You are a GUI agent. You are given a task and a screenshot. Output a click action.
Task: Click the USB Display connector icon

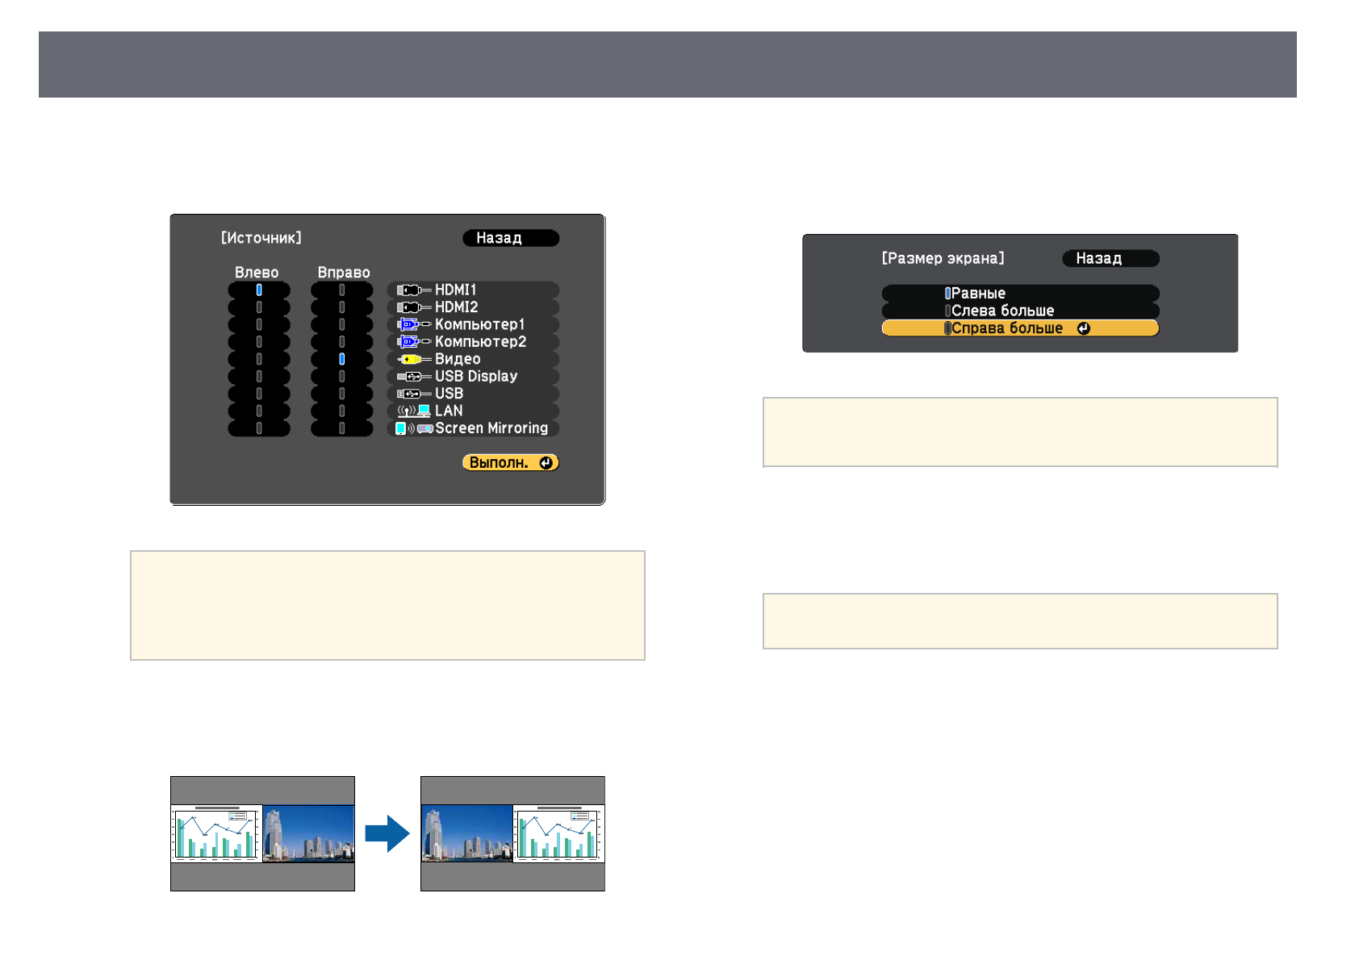[412, 377]
